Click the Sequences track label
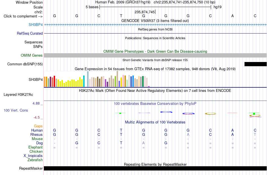 click(33, 42)
